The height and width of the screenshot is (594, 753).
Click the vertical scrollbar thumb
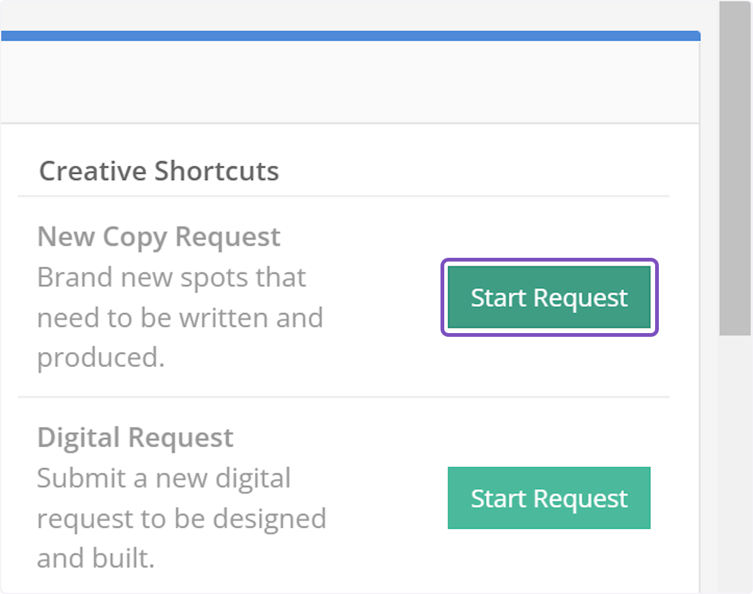[735, 169]
